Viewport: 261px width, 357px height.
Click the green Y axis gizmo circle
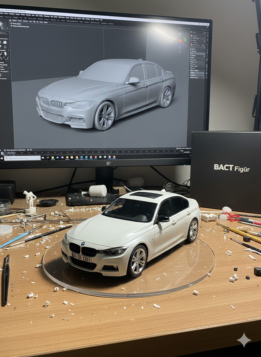tap(185, 39)
